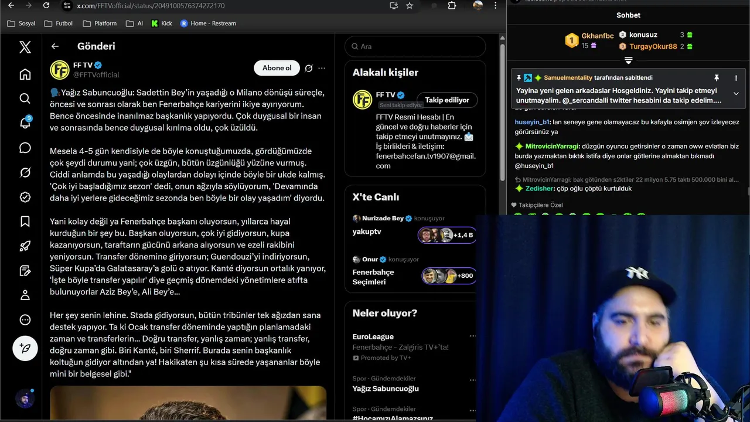Install app icon in address bar
Screen dimensions: 750x422
pos(394,6)
